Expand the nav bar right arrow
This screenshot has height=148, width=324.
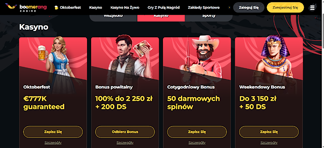pos(229,8)
